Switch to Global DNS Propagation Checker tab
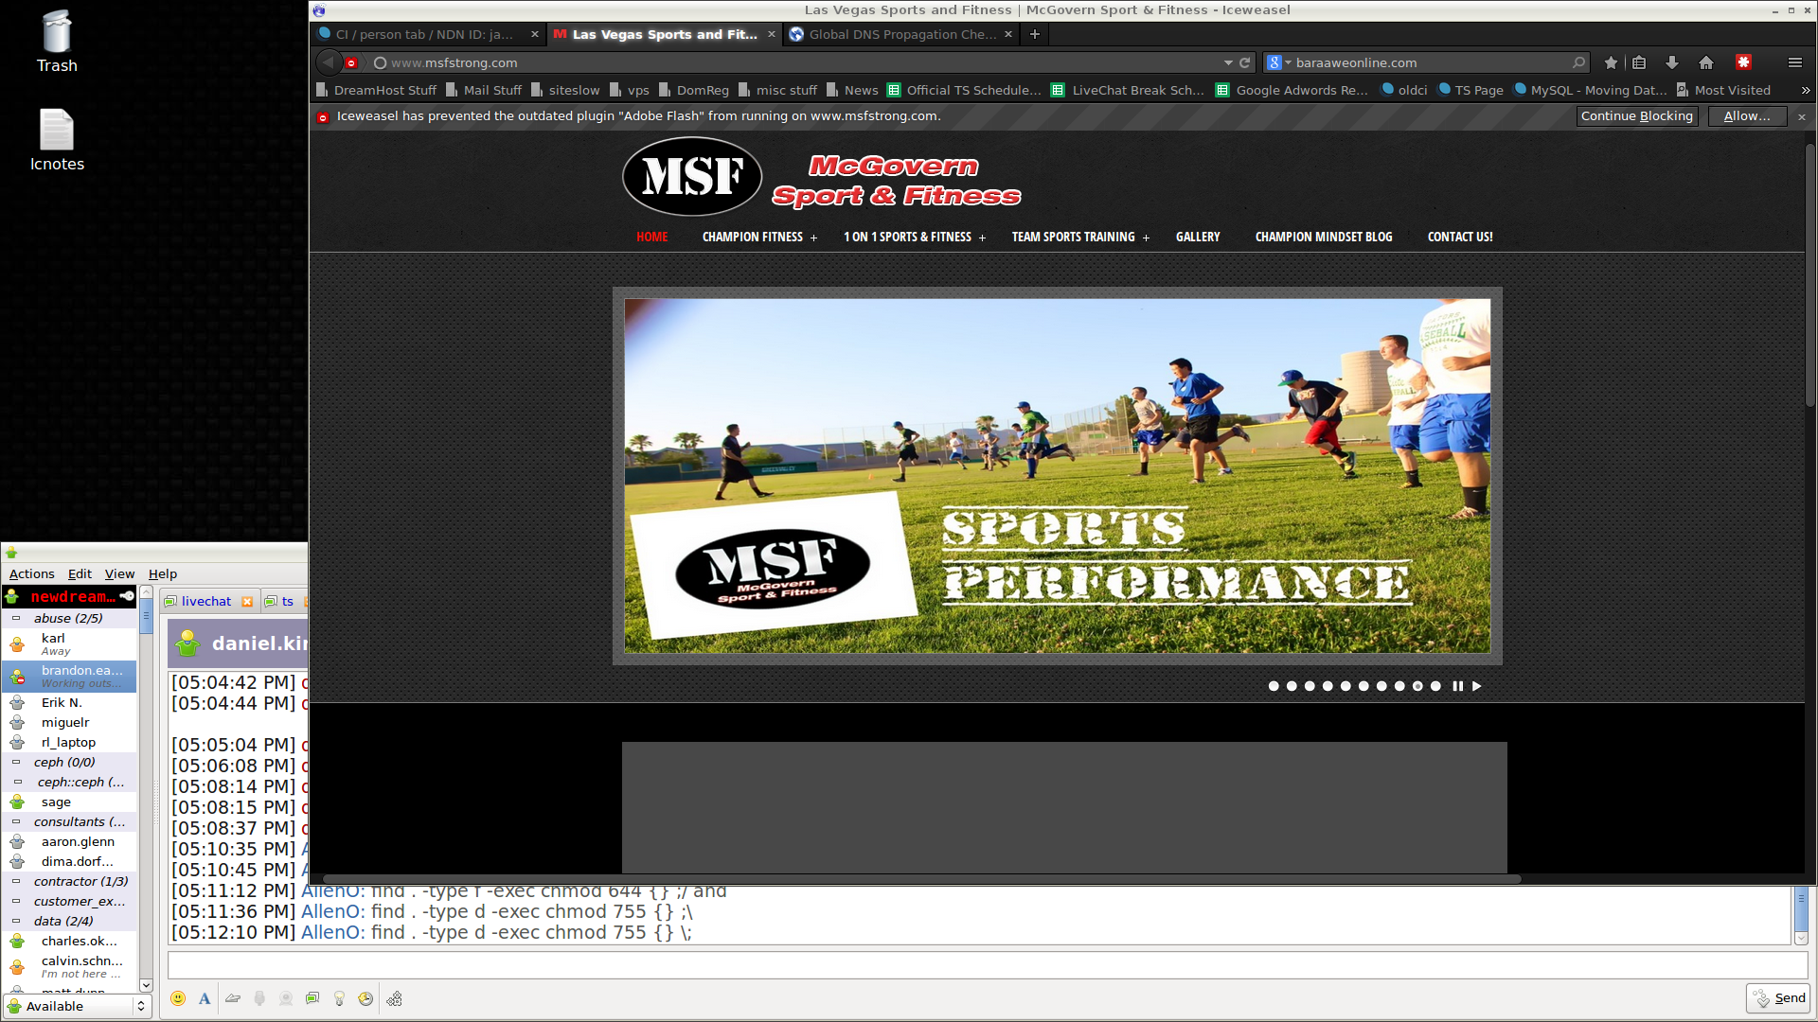The width and height of the screenshot is (1818, 1022). pos(901,34)
